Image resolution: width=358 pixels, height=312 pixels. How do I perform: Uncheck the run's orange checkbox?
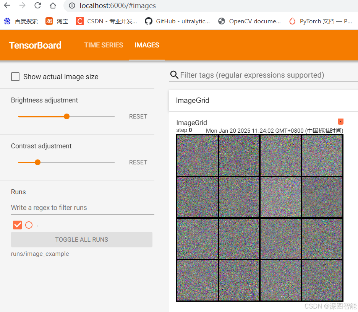[17, 225]
